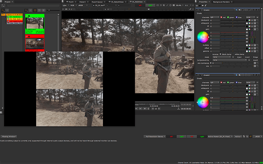Open Grade1 node help question-mark icon
This screenshot has height=164, width=263.
tap(254, 10)
